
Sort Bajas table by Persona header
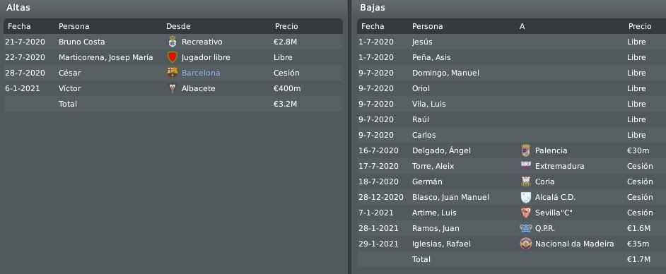[427, 26]
